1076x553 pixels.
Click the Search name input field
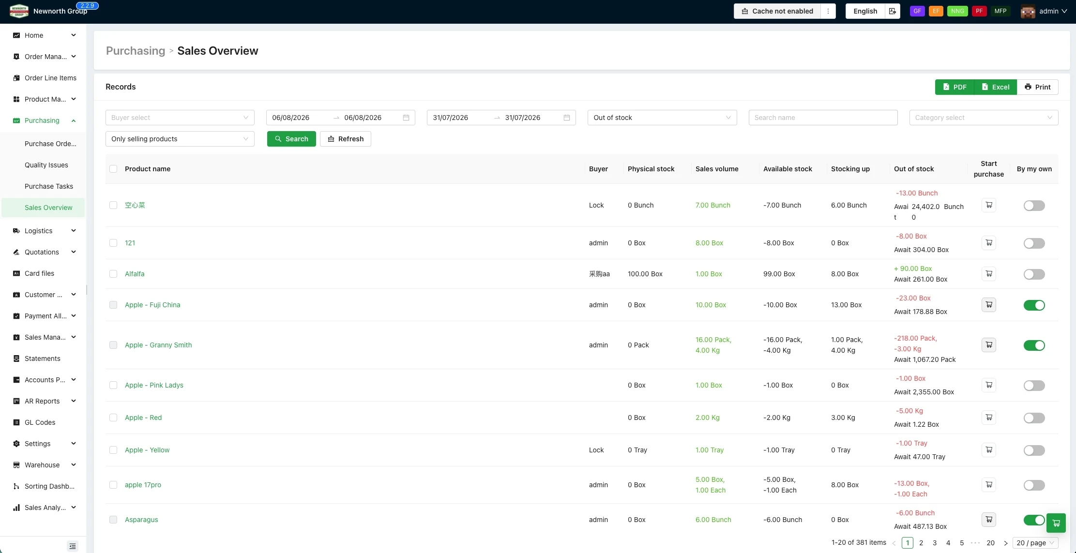[823, 118]
